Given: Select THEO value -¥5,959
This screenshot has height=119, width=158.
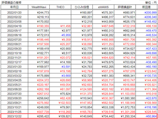Looking at the screenshot, I should [66, 35].
